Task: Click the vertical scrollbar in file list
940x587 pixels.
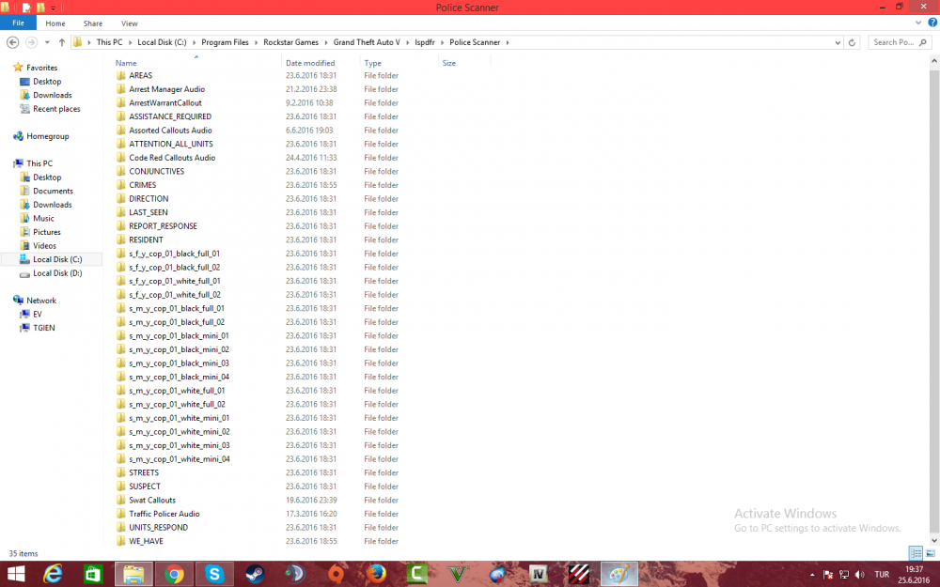Action: [x=934, y=300]
